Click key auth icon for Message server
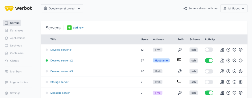 [179, 93]
